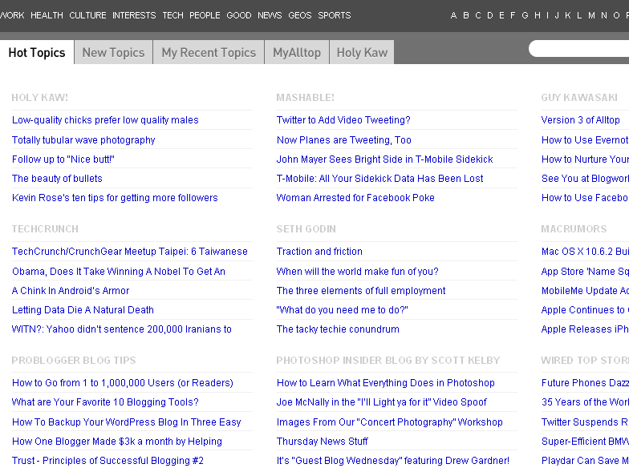Jump to letter B in alphabet index
The image size is (629, 468).
[465, 15]
